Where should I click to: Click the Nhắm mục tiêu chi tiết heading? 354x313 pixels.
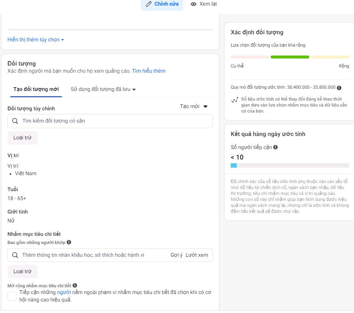click(x=34, y=234)
